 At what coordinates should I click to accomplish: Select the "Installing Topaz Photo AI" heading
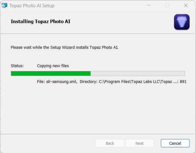click(x=41, y=22)
